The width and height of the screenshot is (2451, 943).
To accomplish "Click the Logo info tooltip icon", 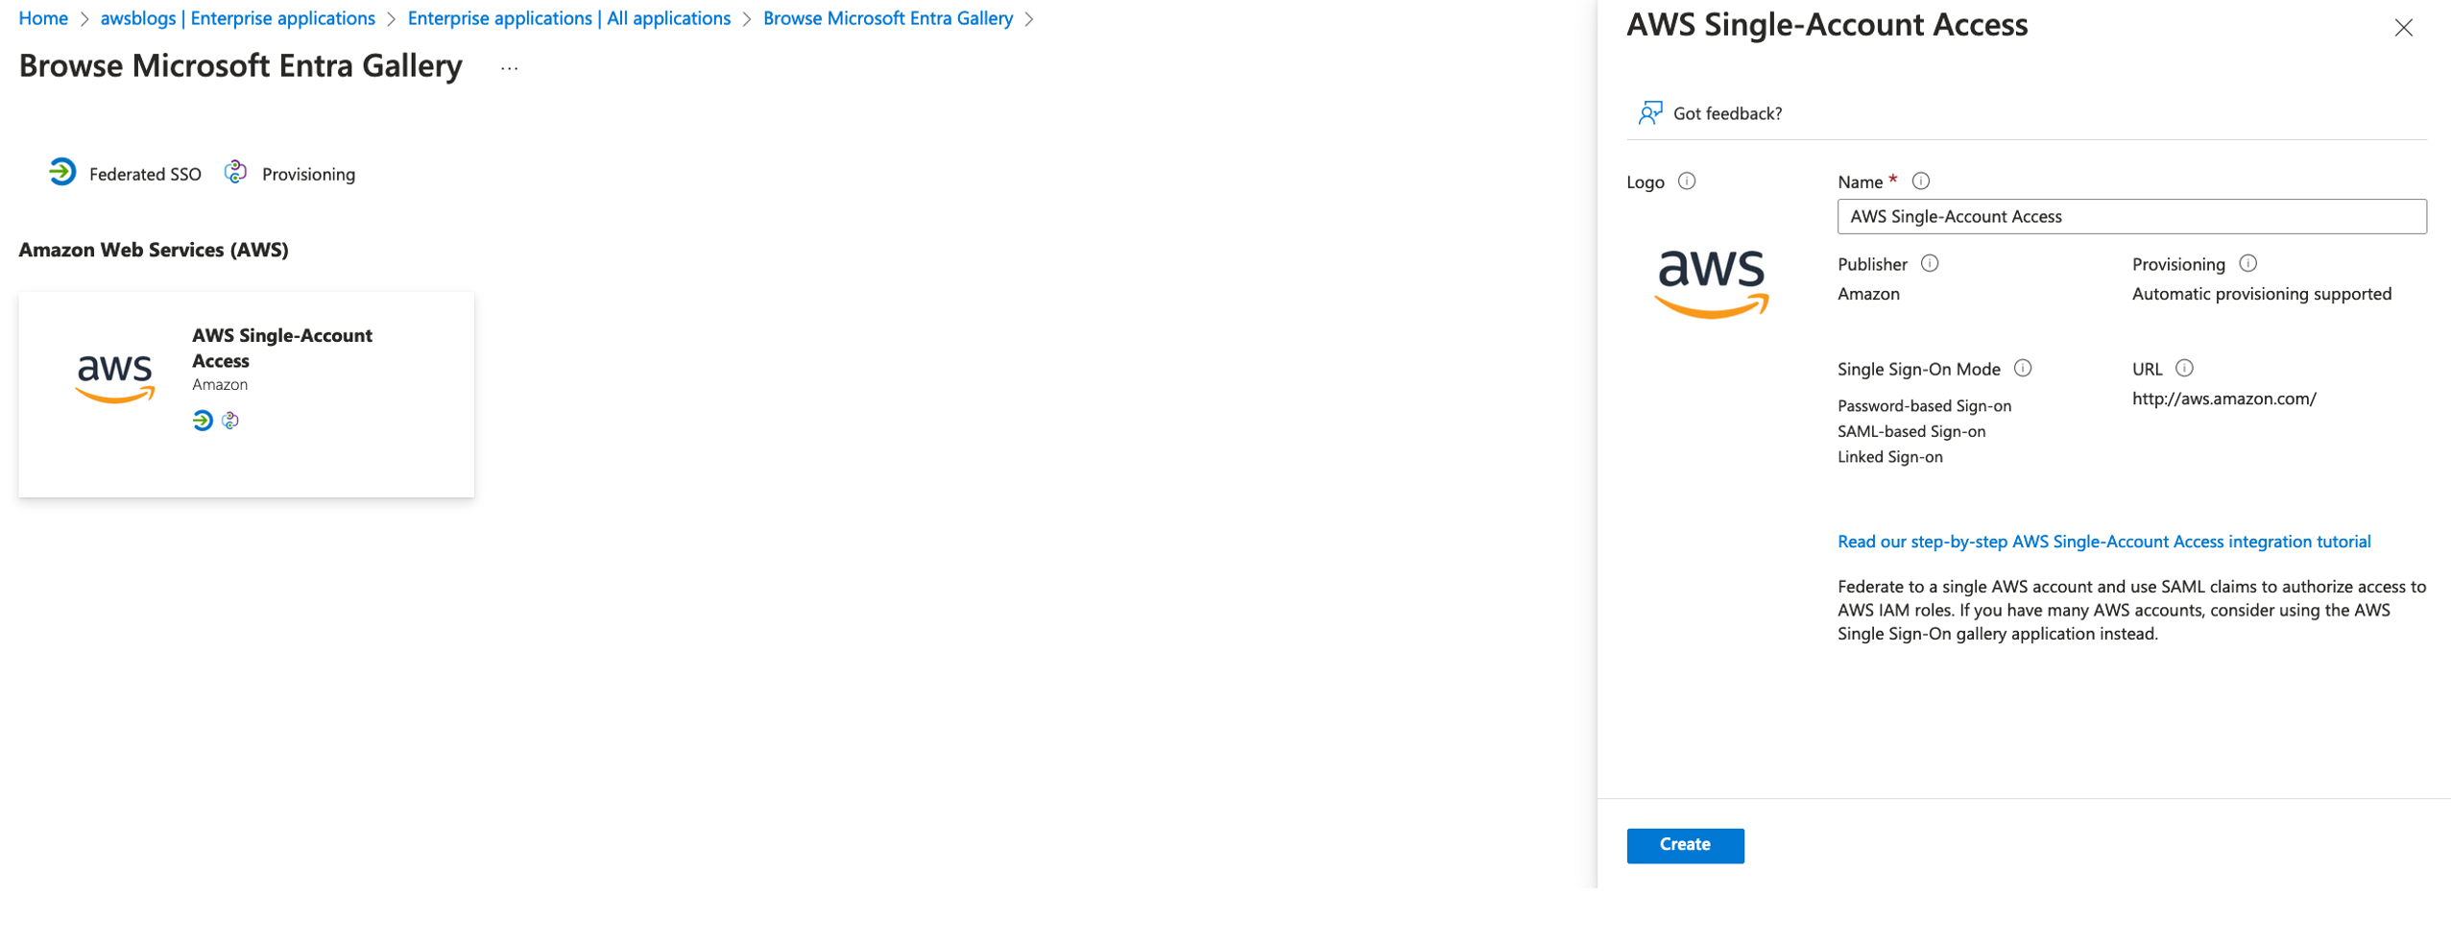I will (1688, 181).
